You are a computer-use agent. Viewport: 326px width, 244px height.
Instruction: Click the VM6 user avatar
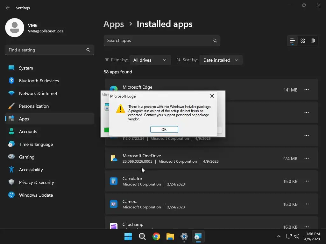(15, 28)
